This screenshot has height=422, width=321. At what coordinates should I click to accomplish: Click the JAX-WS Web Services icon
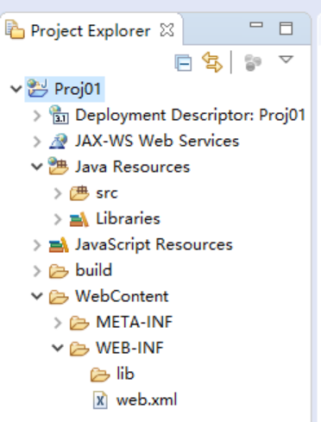[59, 141]
